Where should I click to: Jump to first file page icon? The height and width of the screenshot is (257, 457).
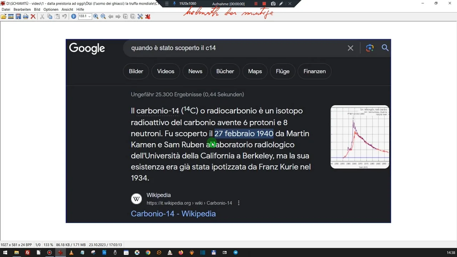[125, 16]
